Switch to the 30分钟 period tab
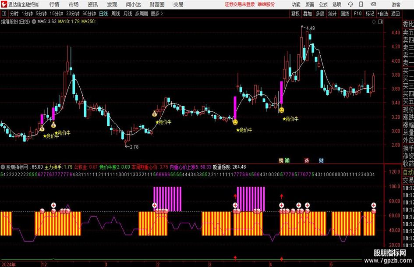The height and width of the screenshot is (267, 414). tap(73, 14)
